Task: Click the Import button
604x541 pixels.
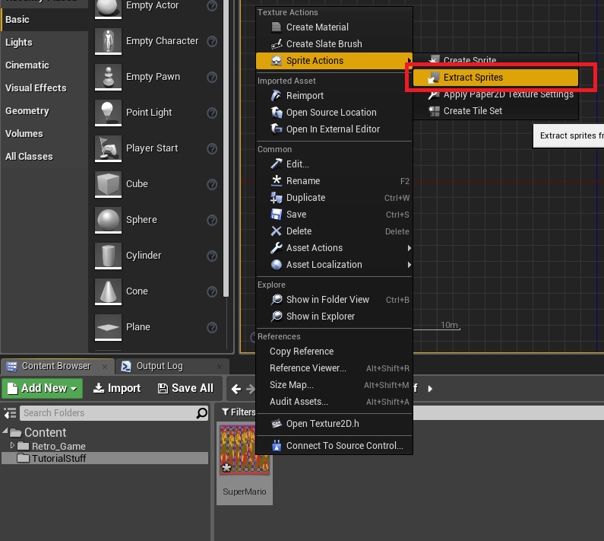Action: pyautogui.click(x=117, y=388)
